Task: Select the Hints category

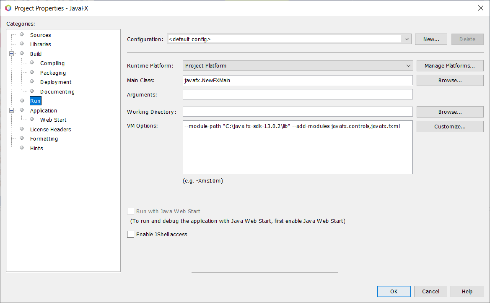Action: [x=36, y=149]
